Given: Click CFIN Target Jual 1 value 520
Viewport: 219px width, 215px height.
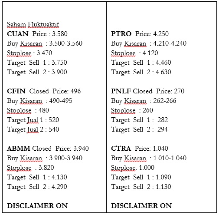Looking at the screenshot, I should (54, 120).
